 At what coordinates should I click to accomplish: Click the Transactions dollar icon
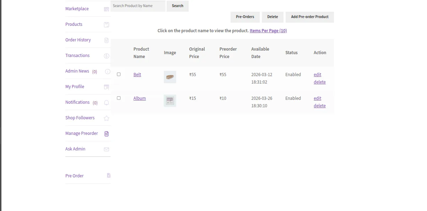(106, 56)
